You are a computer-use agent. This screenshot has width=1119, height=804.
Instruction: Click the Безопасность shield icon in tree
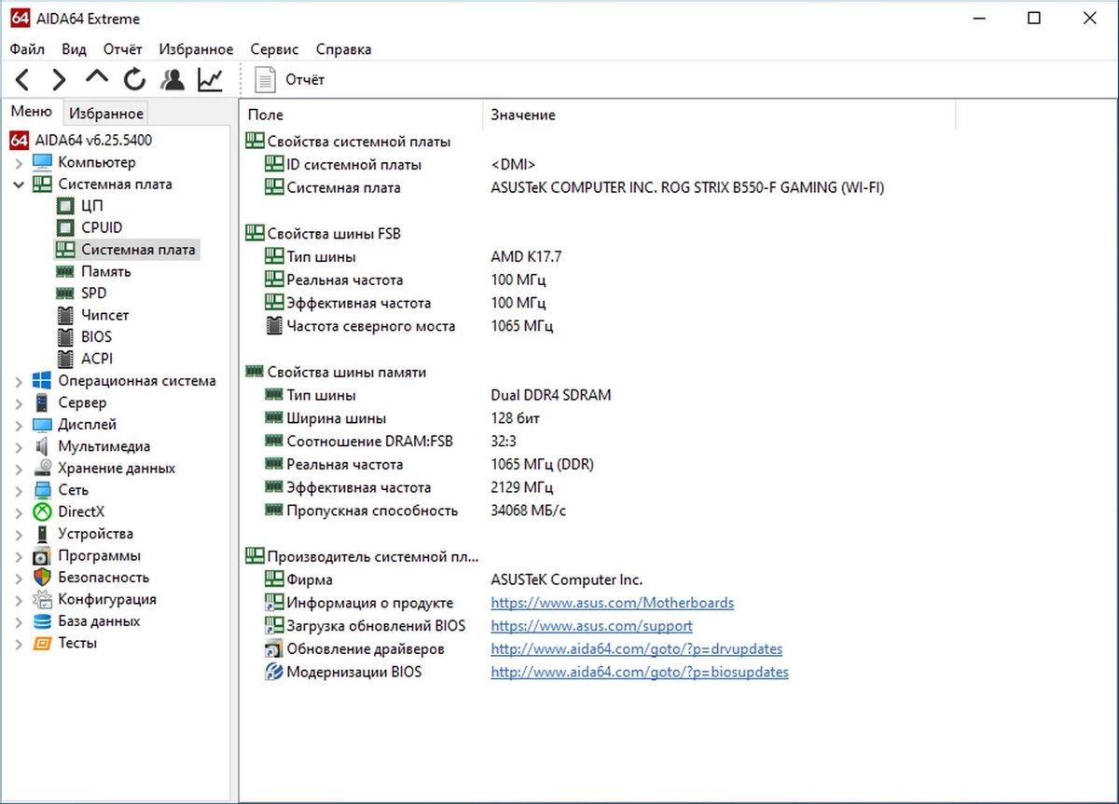42,578
